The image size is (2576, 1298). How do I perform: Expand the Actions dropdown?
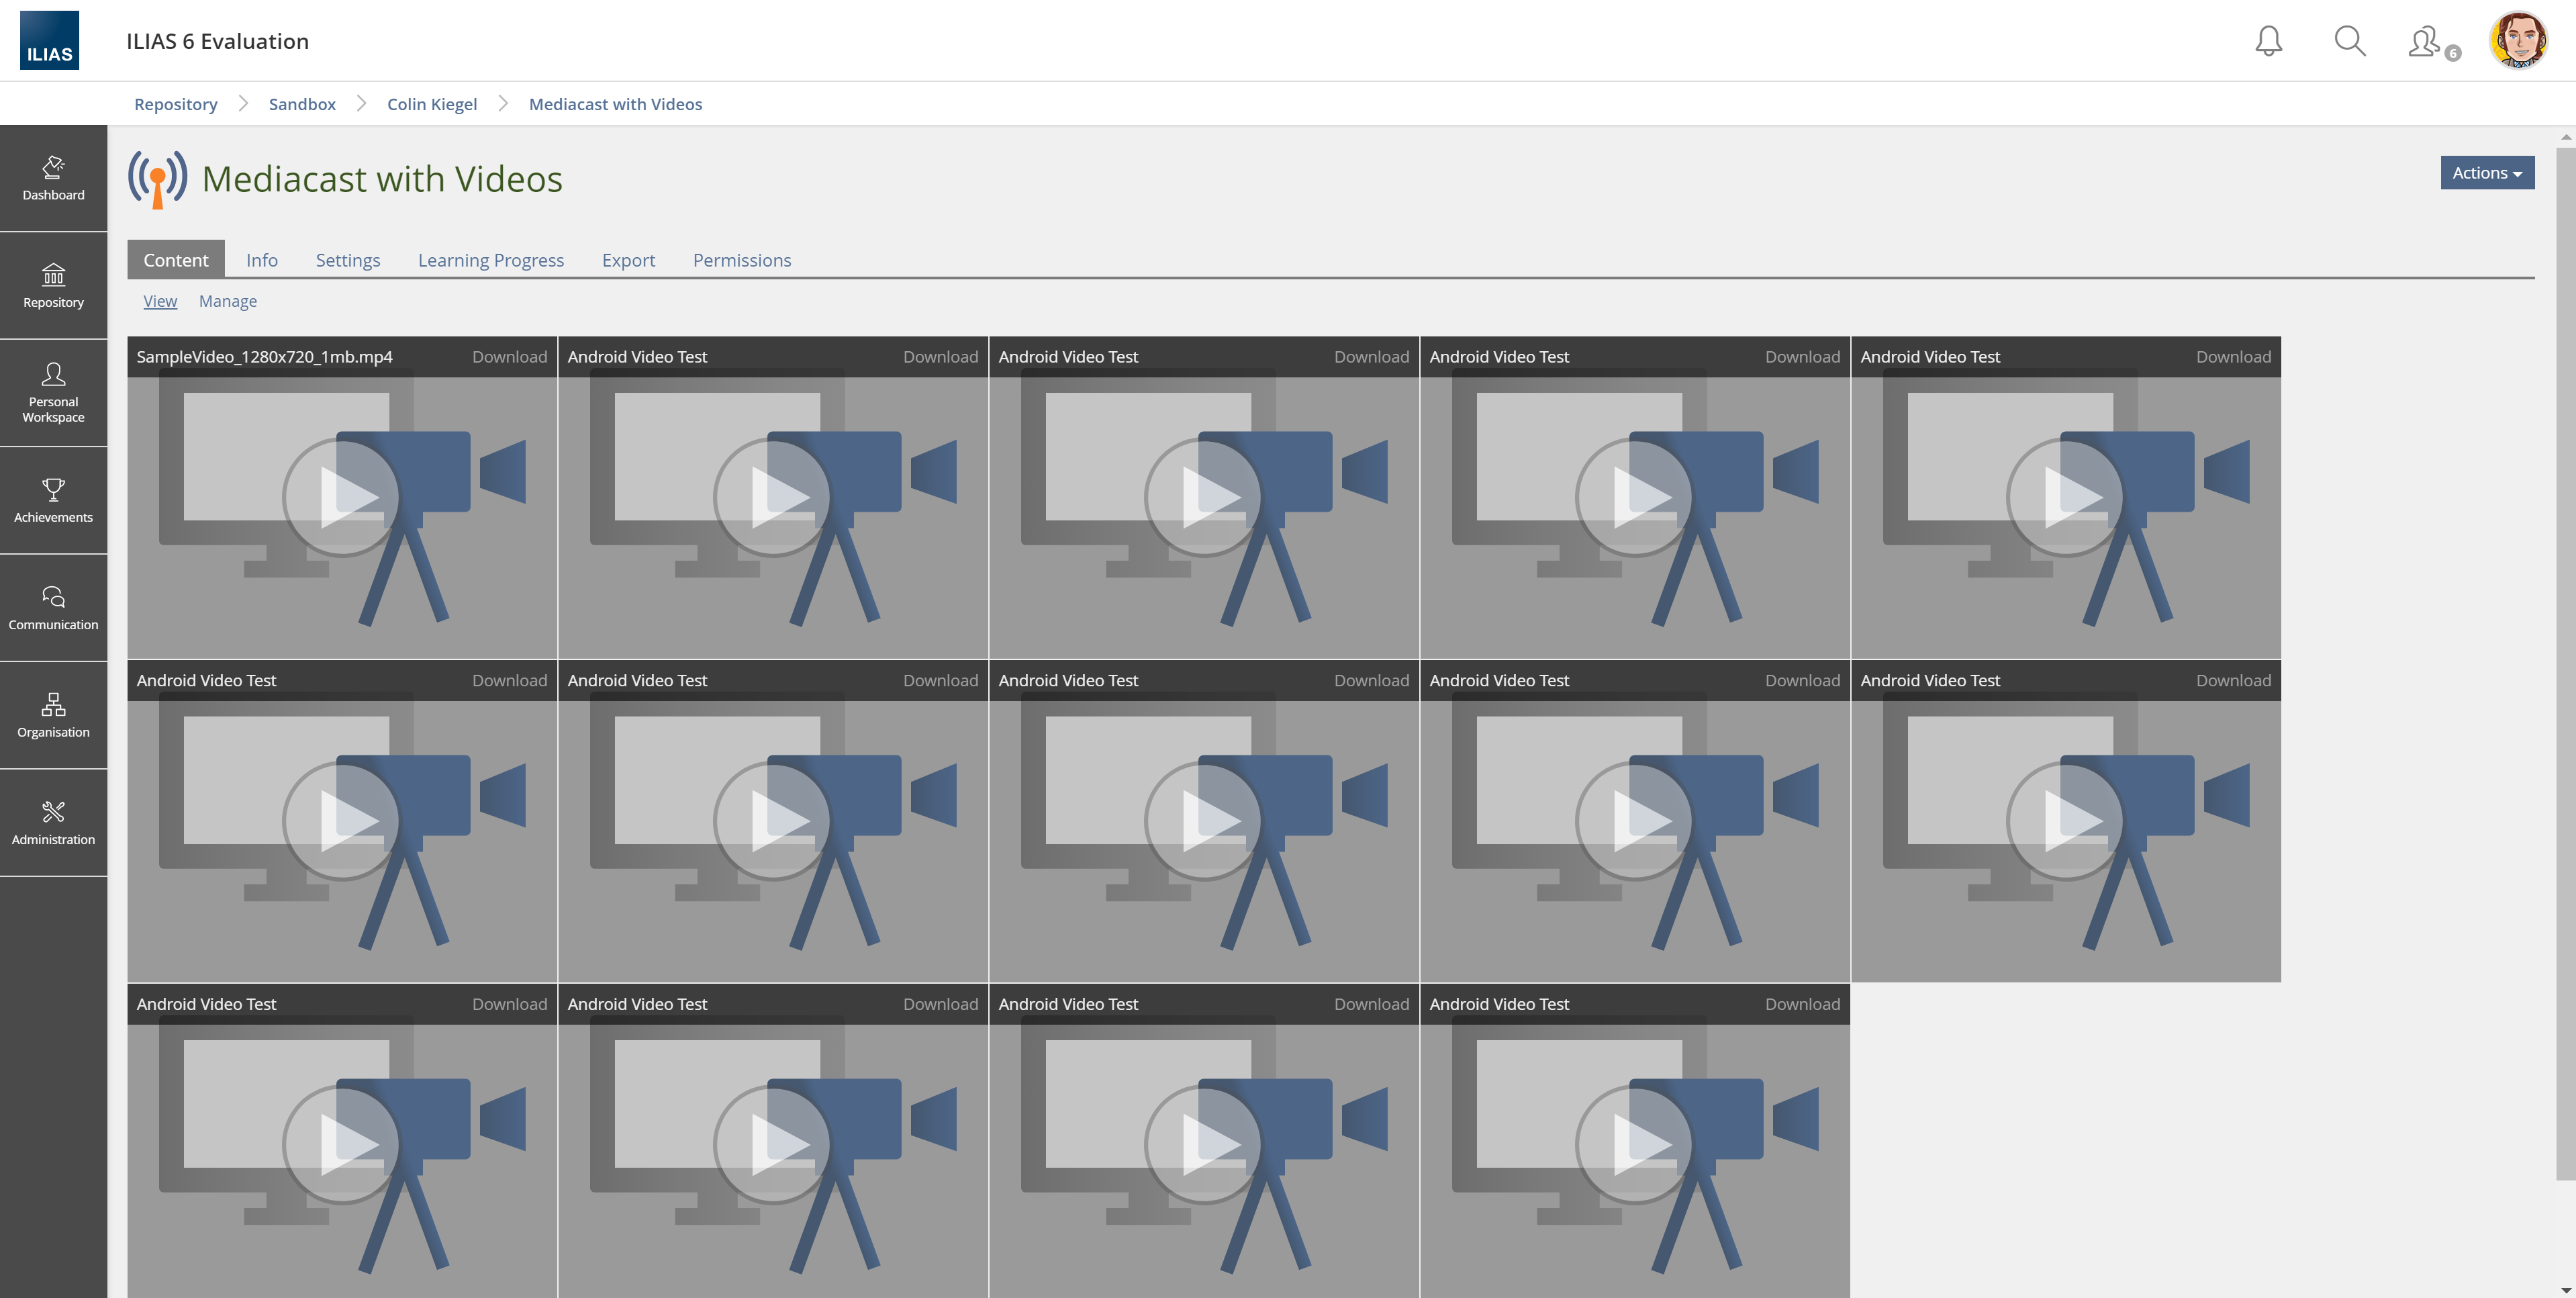(2486, 172)
